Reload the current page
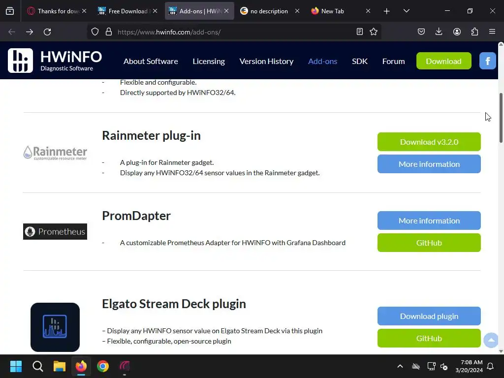 click(x=47, y=32)
